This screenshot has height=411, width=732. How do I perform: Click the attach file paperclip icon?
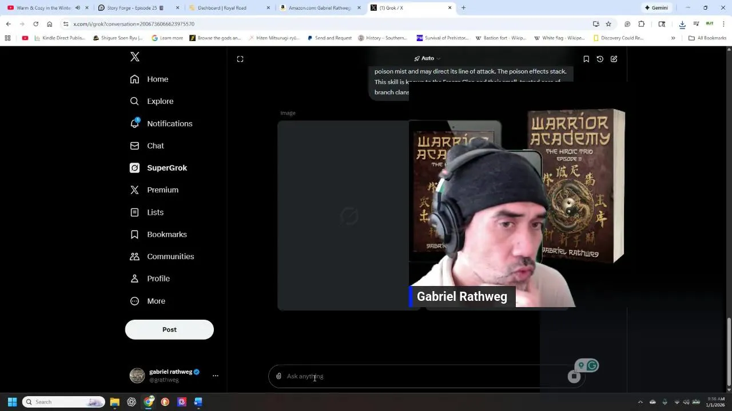point(279,376)
